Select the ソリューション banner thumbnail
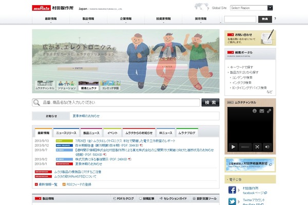308x205 pixels. tap(67, 86)
